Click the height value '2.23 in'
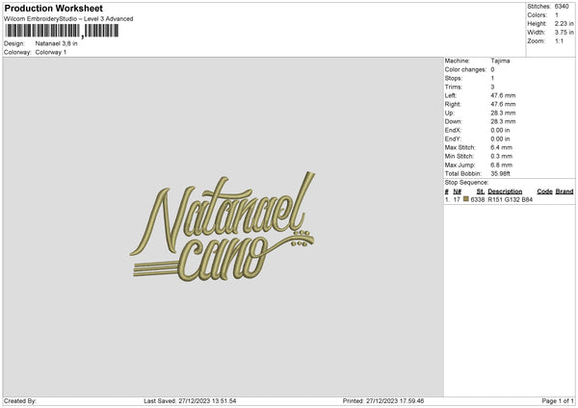This screenshot has height=408, width=578. click(x=564, y=23)
